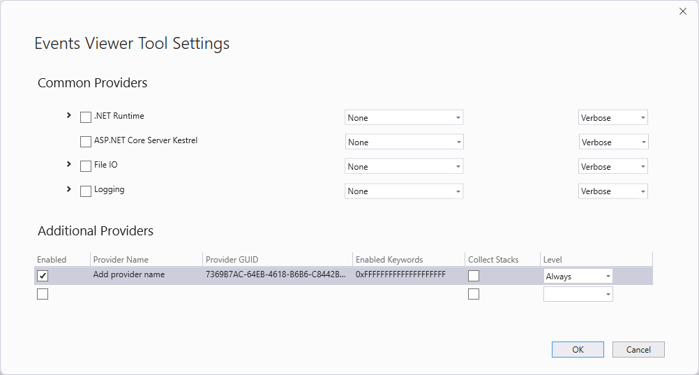Tick the Logging provider checkbox

coord(86,191)
